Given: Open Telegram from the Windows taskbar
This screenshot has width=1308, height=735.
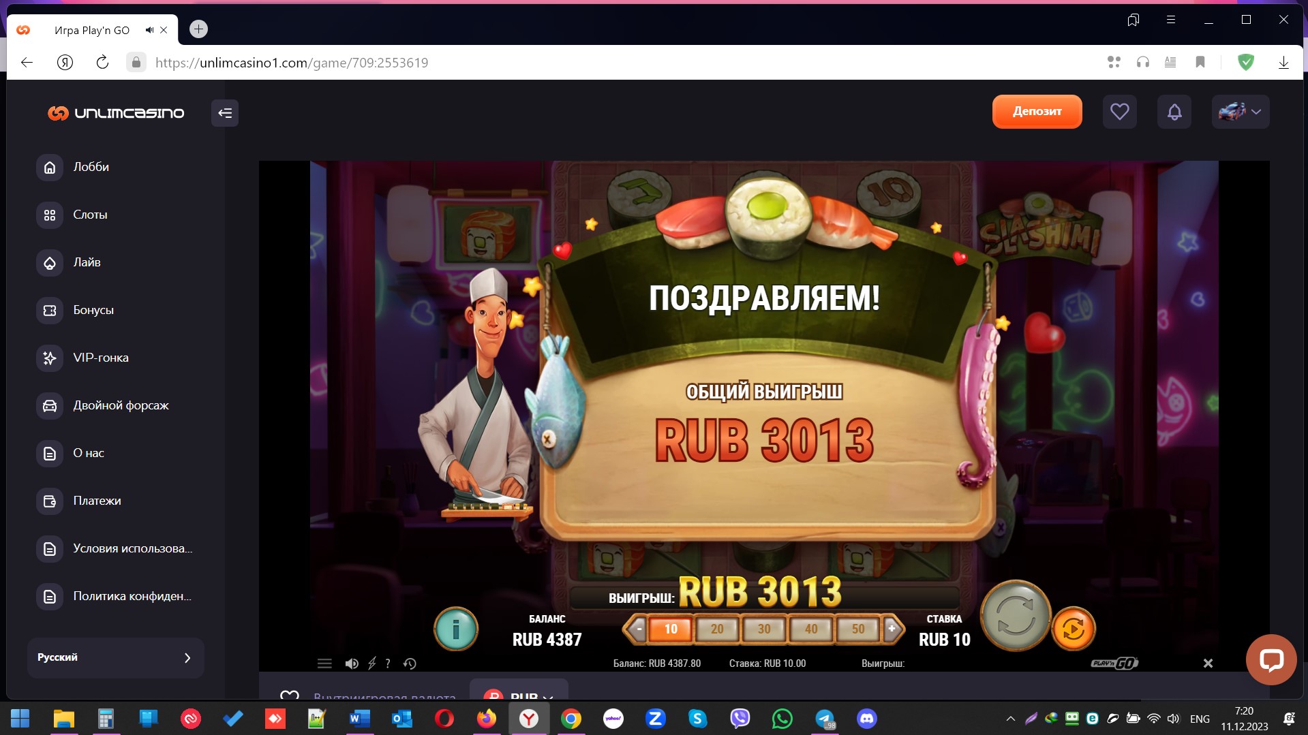Looking at the screenshot, I should [825, 719].
